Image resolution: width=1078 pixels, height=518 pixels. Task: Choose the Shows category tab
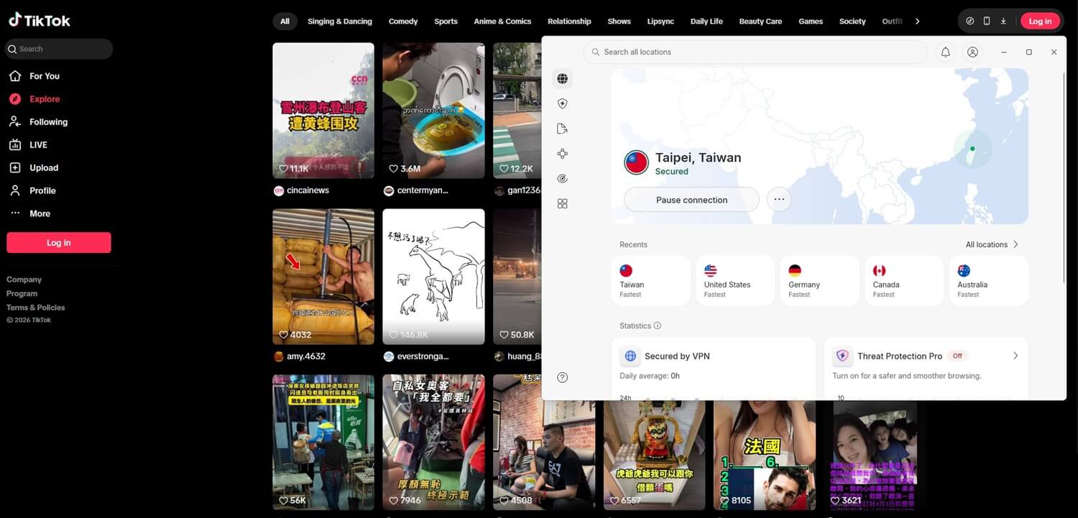click(x=619, y=22)
